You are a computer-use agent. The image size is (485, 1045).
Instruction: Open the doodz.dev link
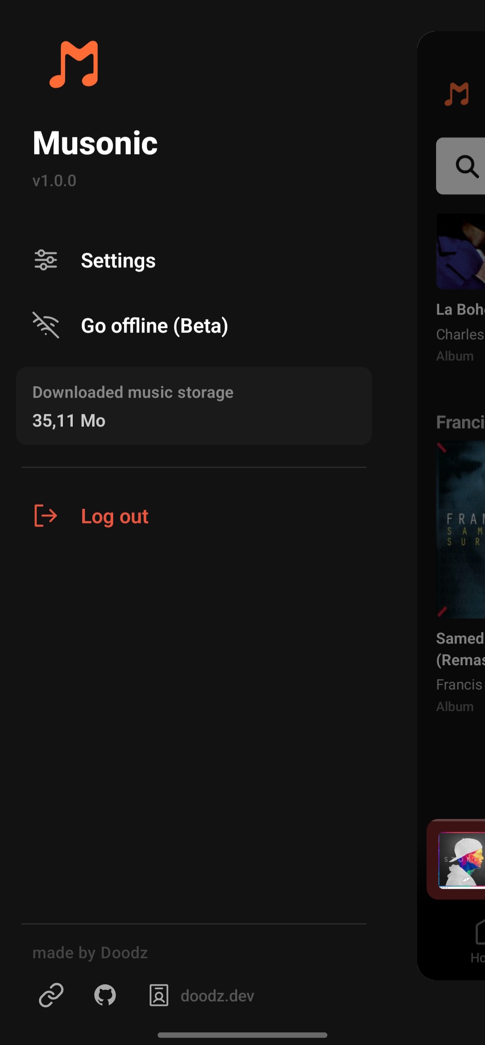[217, 996]
